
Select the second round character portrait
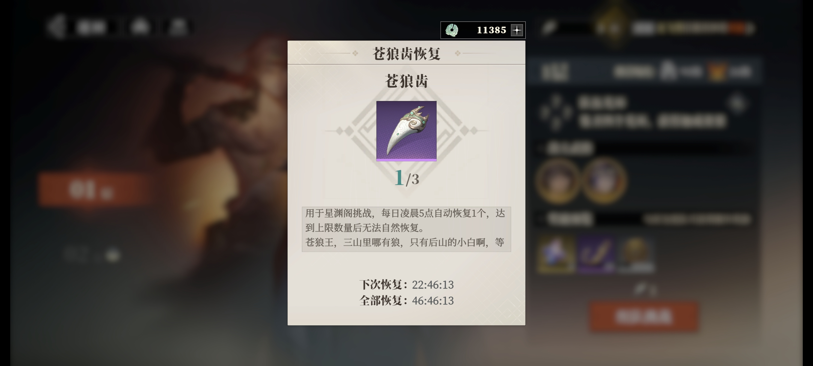tap(603, 181)
